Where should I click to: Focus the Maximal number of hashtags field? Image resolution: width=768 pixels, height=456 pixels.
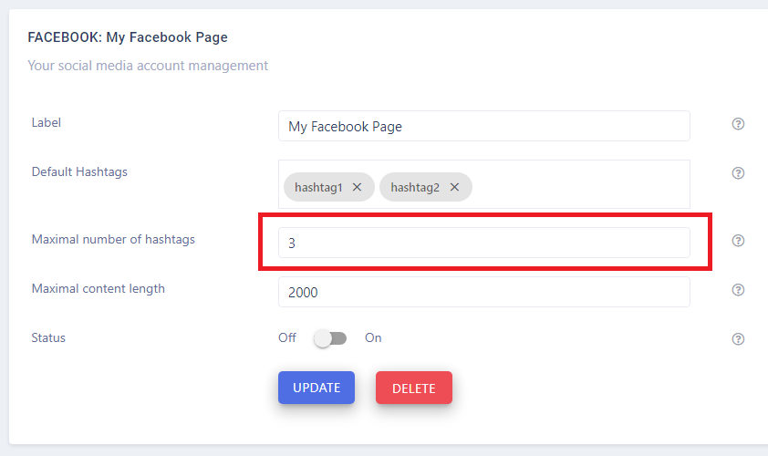484,243
